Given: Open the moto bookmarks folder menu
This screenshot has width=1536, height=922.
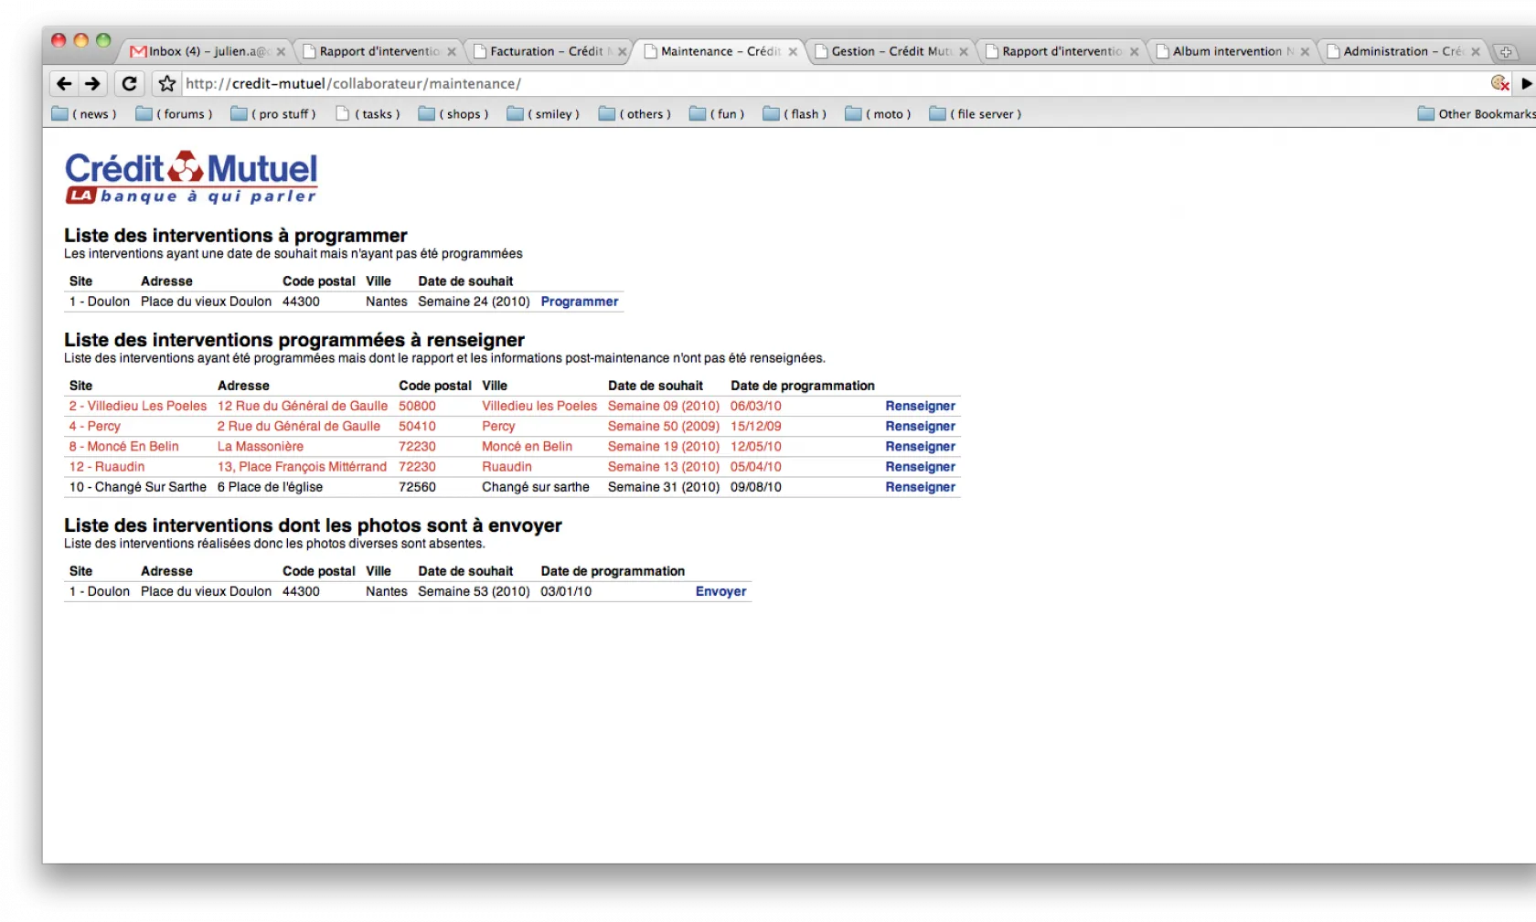Looking at the screenshot, I should (878, 114).
